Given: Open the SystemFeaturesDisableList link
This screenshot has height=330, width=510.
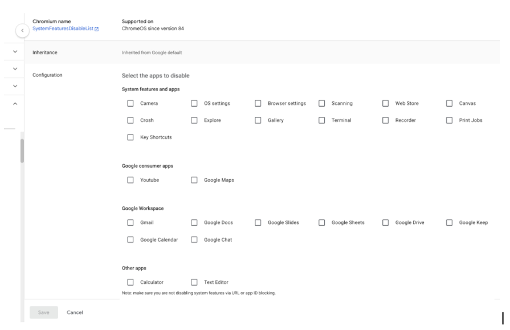Looking at the screenshot, I should tap(63, 28).
